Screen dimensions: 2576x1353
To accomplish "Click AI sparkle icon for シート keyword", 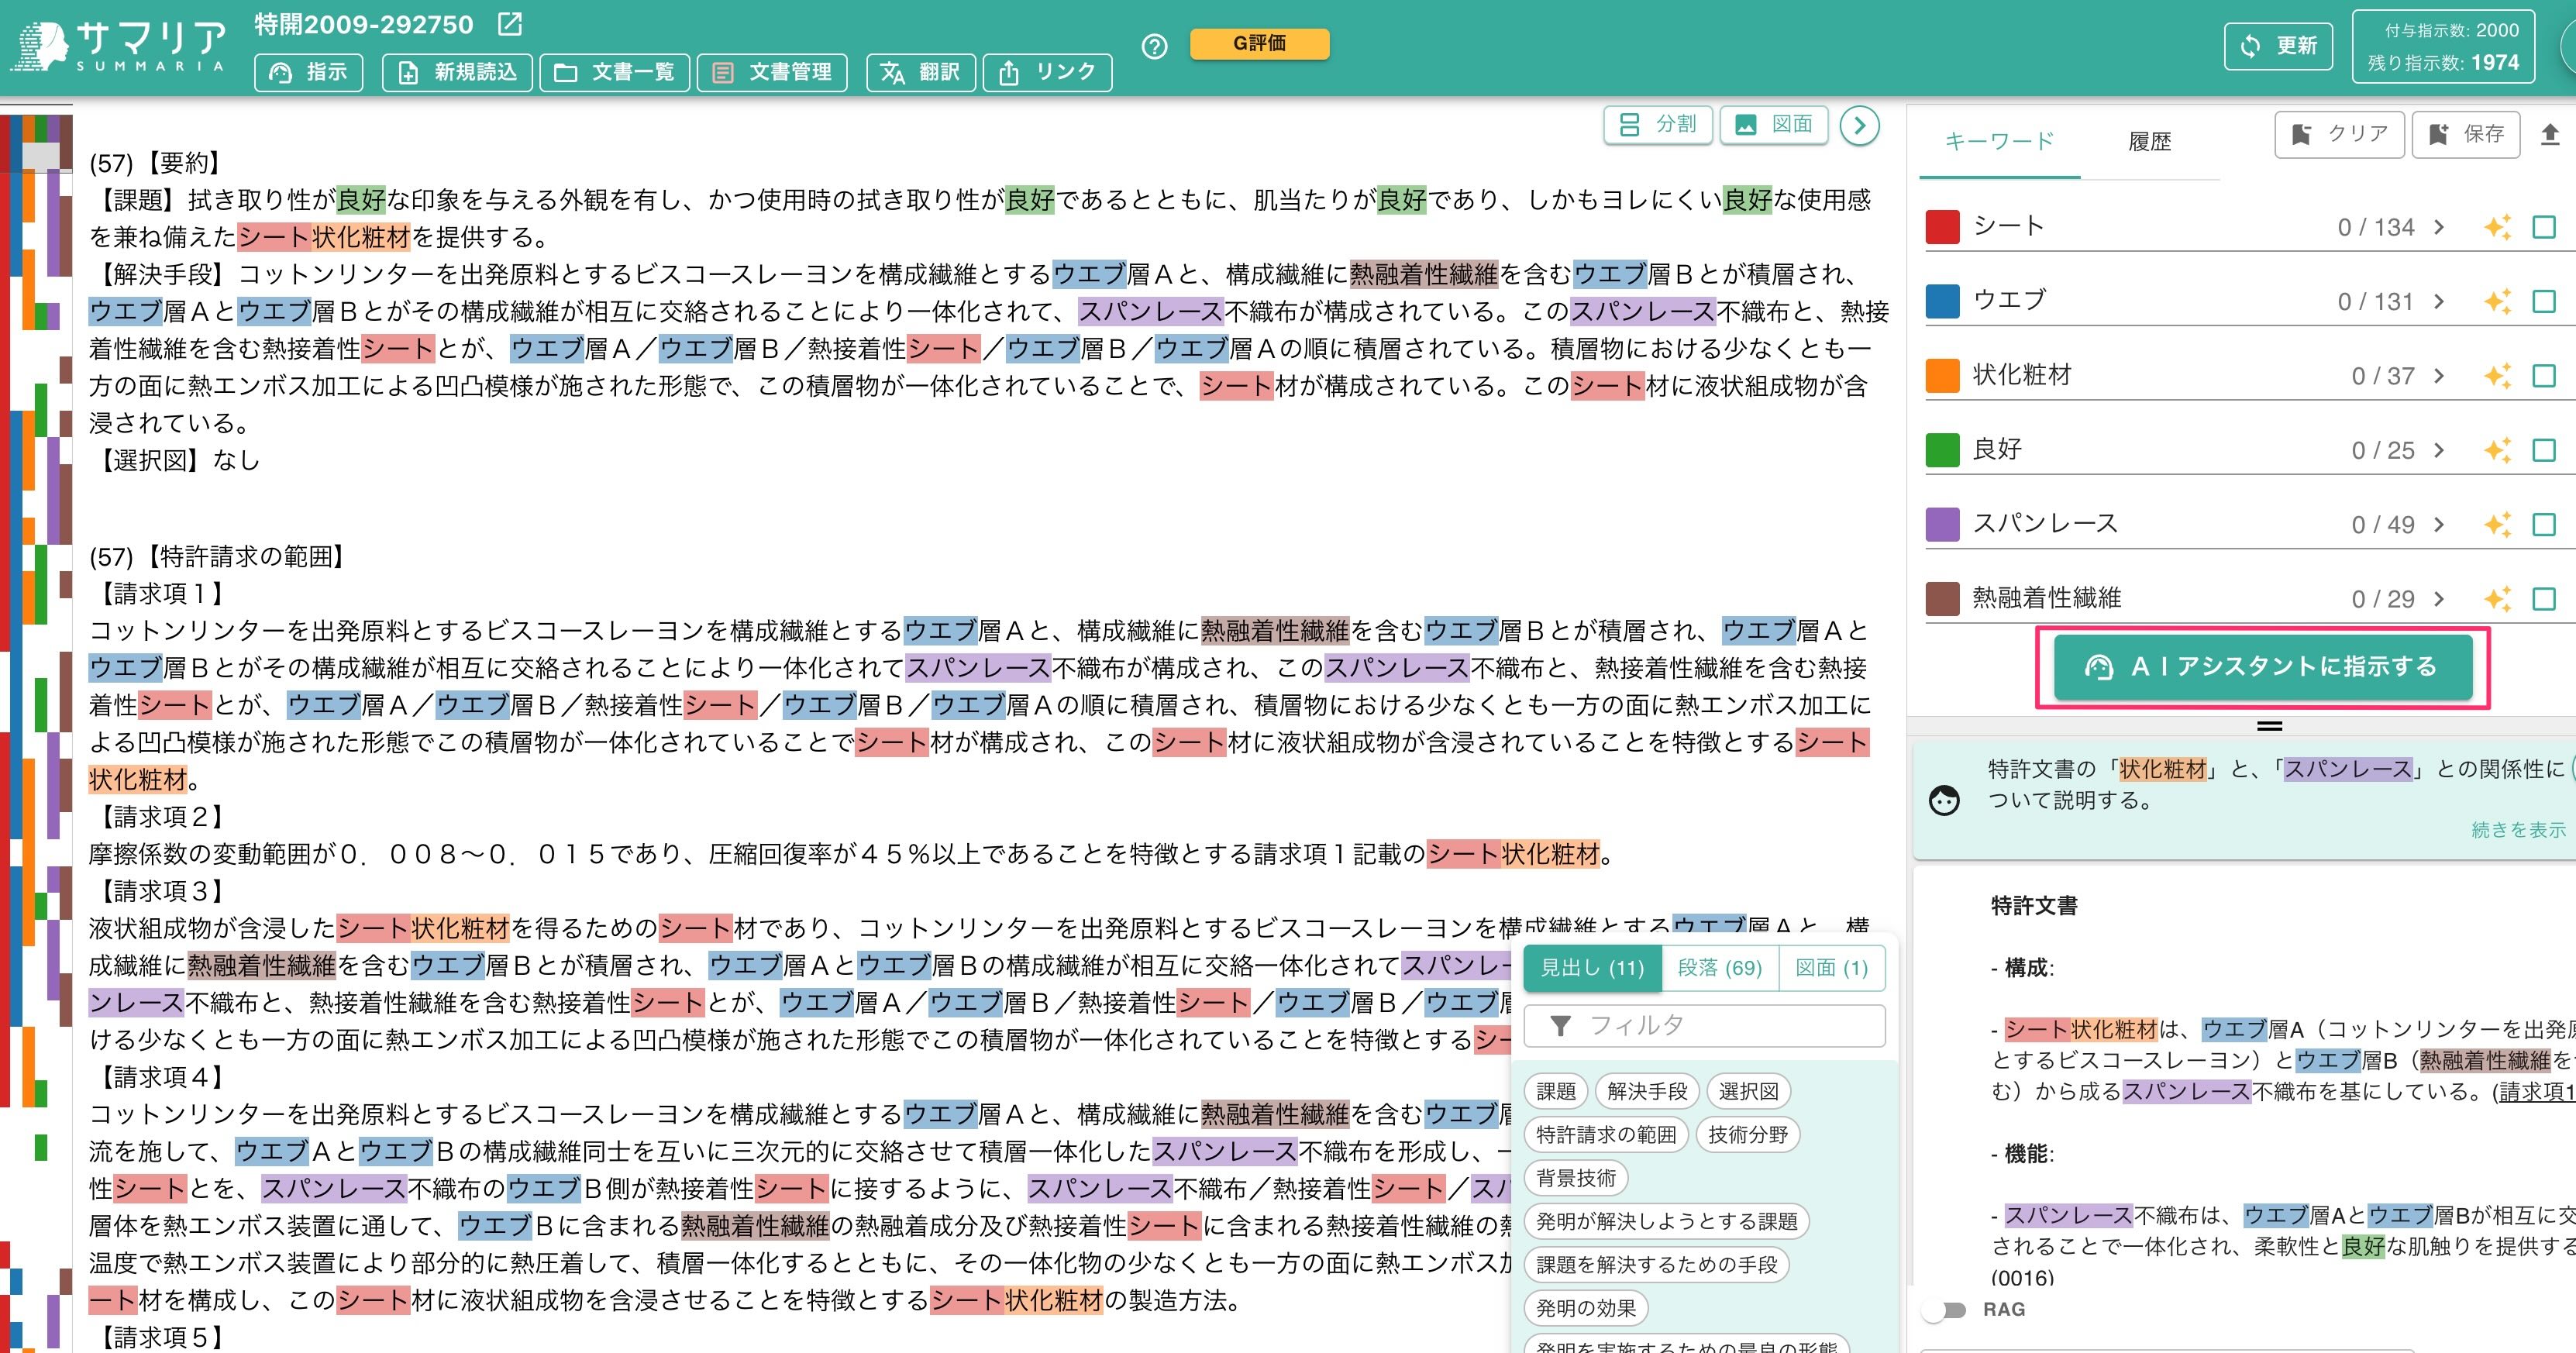I will pyautogui.click(x=2497, y=228).
